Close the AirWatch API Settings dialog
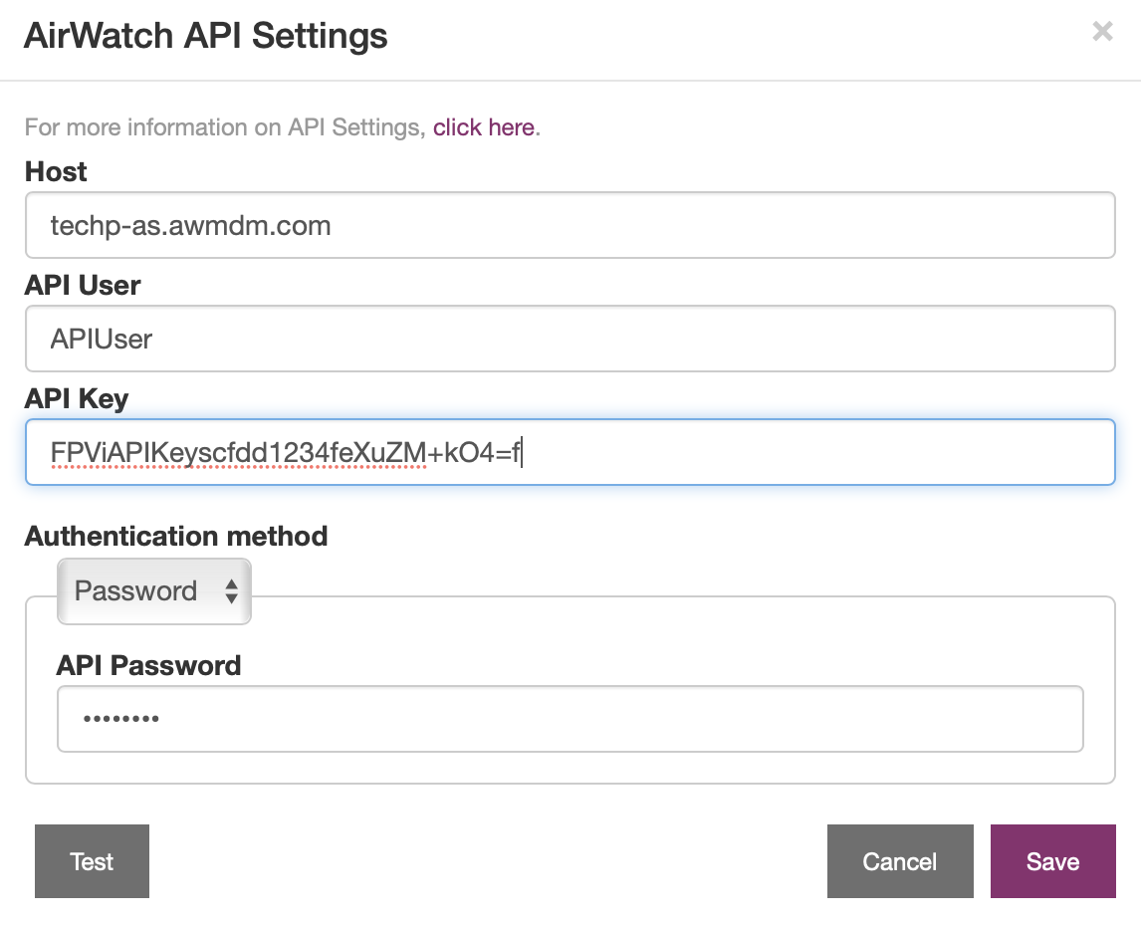 pyautogui.click(x=1102, y=32)
